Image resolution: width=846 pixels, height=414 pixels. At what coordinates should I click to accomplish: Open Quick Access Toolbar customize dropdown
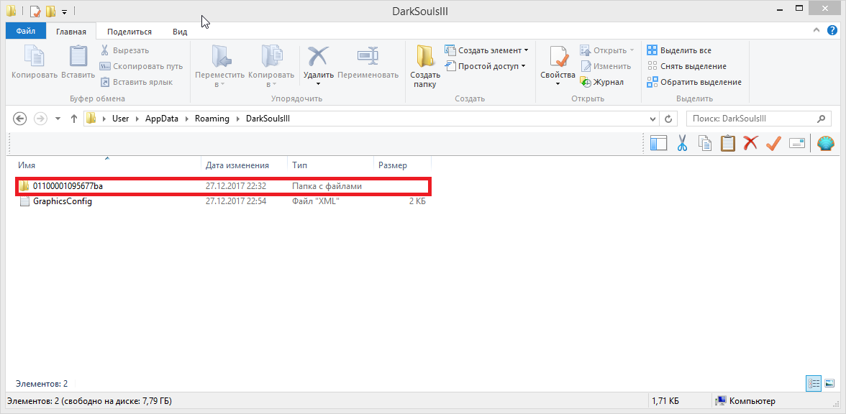(x=64, y=11)
